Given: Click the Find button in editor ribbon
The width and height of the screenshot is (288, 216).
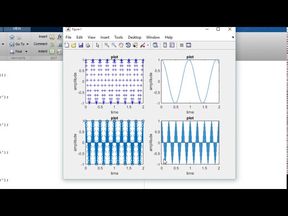Looking at the screenshot, I should point(16,52).
